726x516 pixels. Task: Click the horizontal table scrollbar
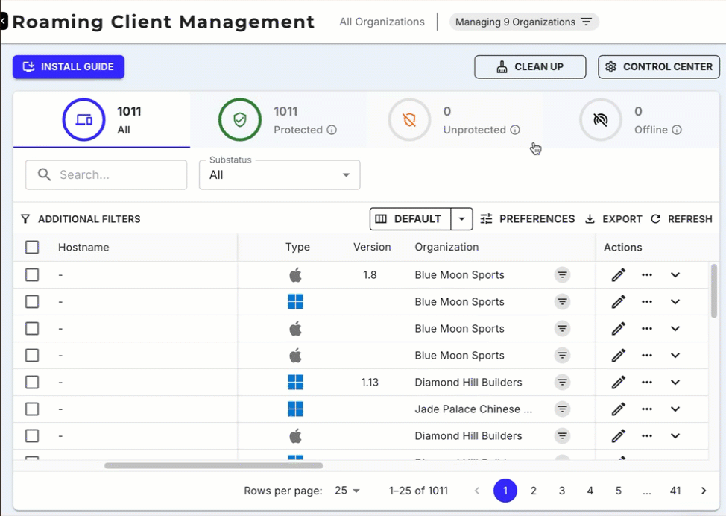click(x=213, y=465)
